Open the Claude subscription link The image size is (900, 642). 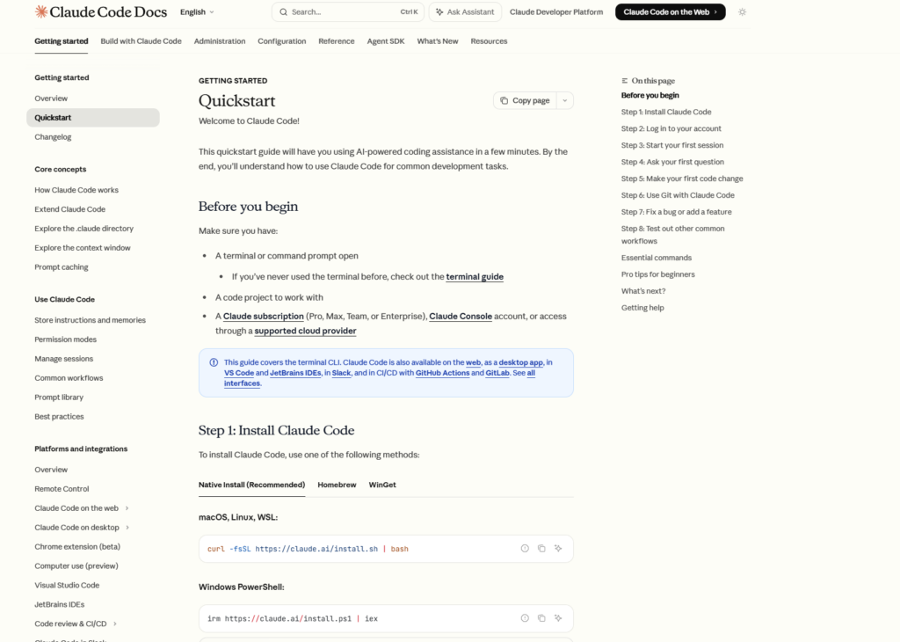click(264, 317)
